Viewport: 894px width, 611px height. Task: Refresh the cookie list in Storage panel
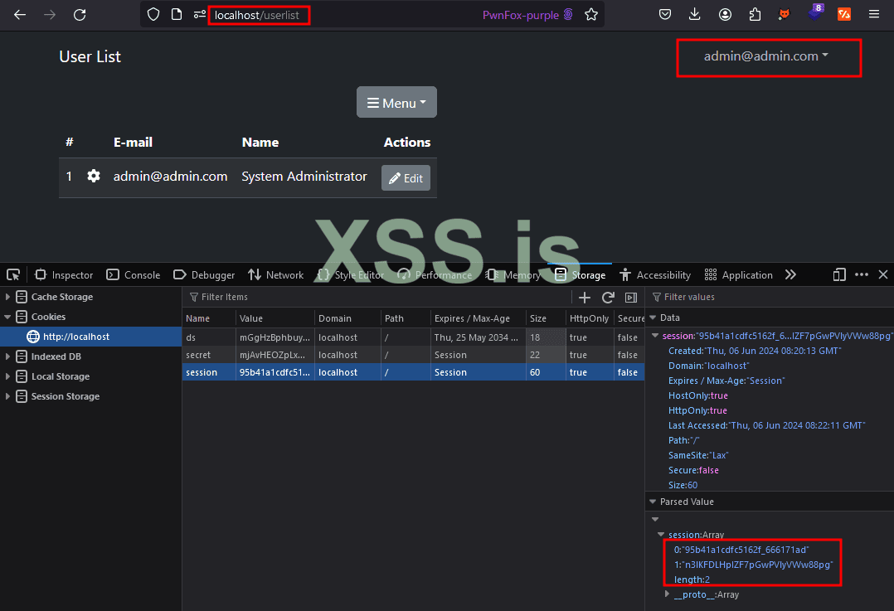(x=608, y=297)
